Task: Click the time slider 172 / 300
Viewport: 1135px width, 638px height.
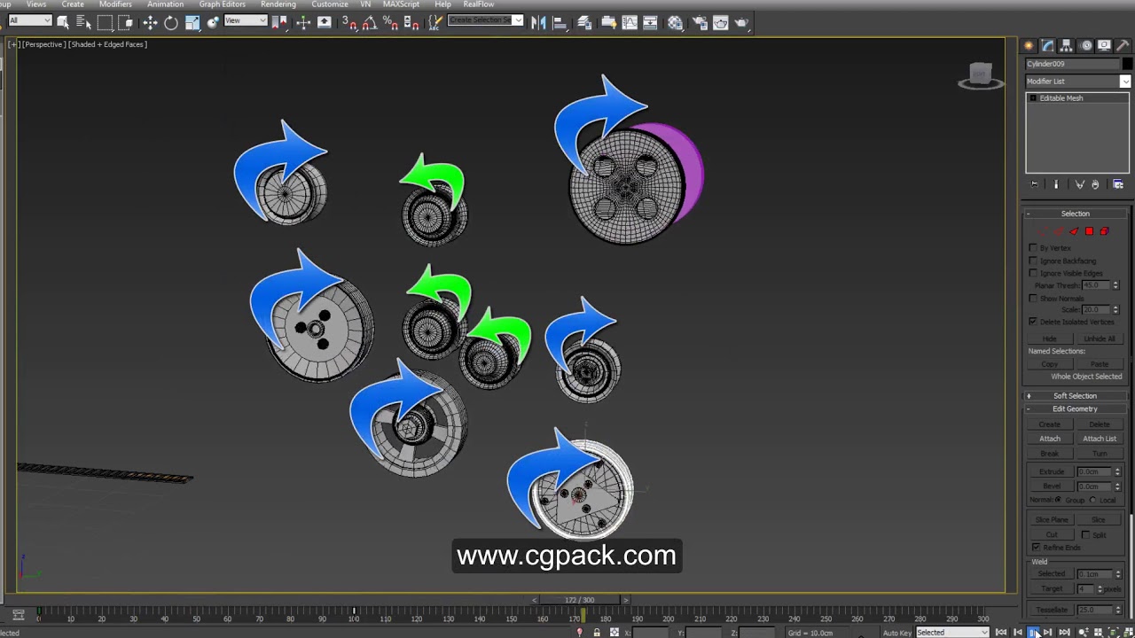Action: point(580,600)
